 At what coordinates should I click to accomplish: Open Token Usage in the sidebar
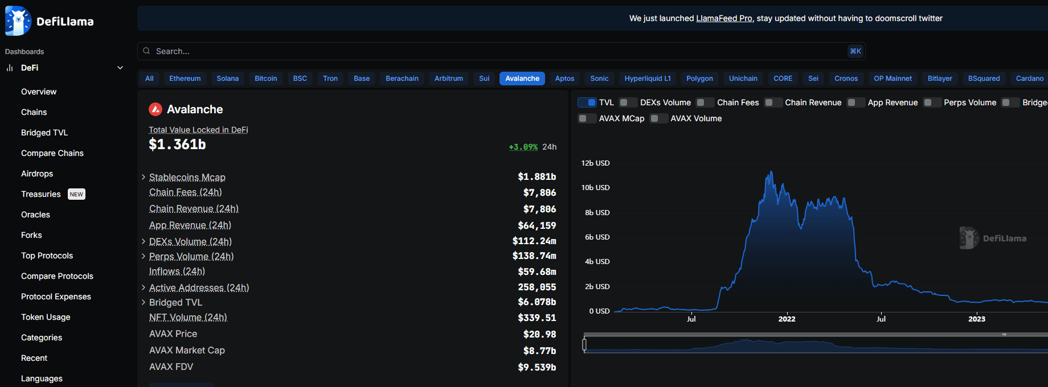point(46,317)
